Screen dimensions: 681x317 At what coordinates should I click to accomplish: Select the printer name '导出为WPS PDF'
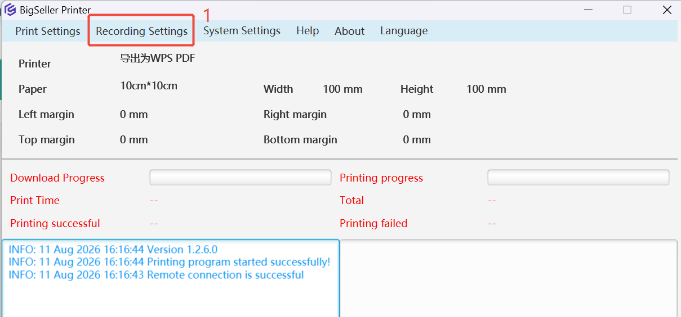158,58
